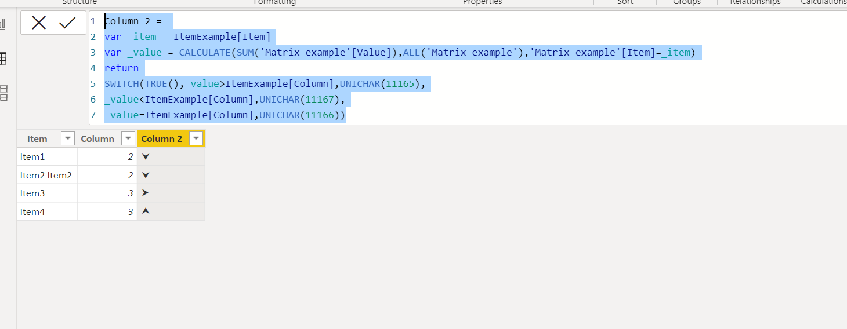The height and width of the screenshot is (329, 847).
Task: Select the Column 2 header
Action: pos(162,138)
